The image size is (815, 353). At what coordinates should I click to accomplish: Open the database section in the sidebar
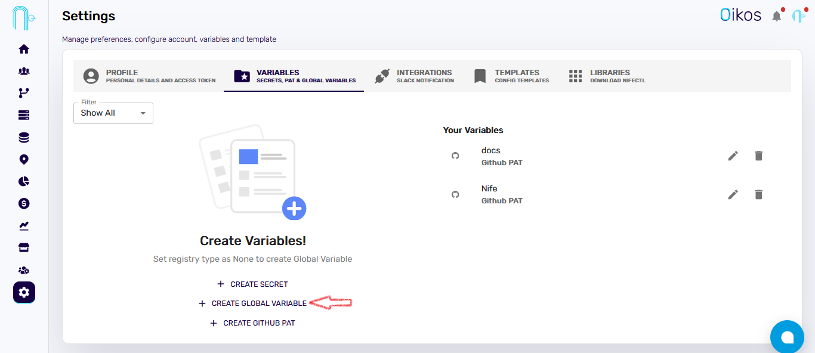24,137
